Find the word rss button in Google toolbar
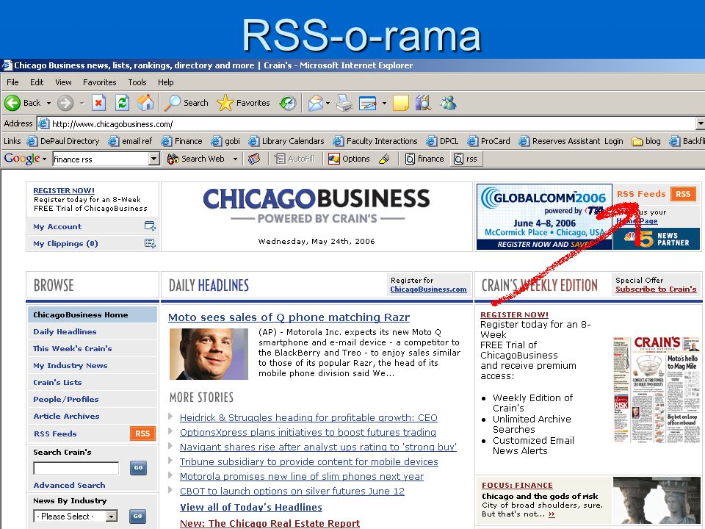Screen dimensions: 705x529 [466, 159]
